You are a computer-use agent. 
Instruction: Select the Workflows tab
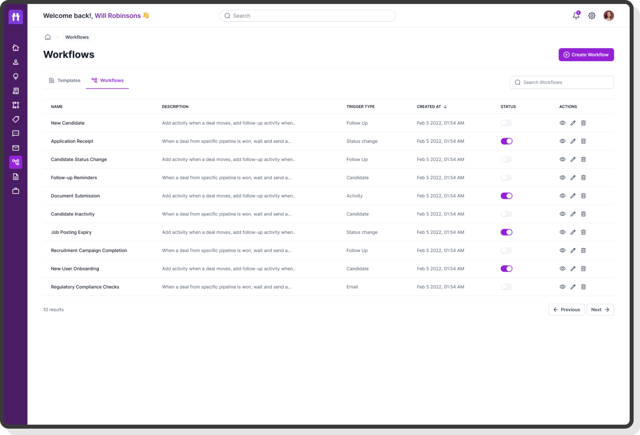pos(107,80)
